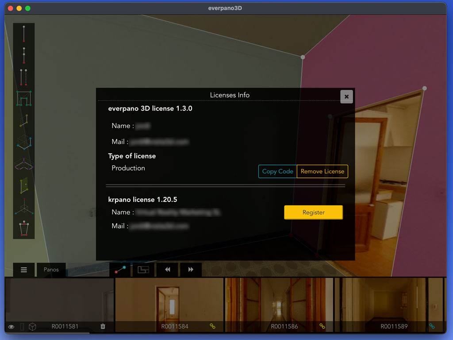Click the floor plan icon
453x340 pixels.
[143, 270]
